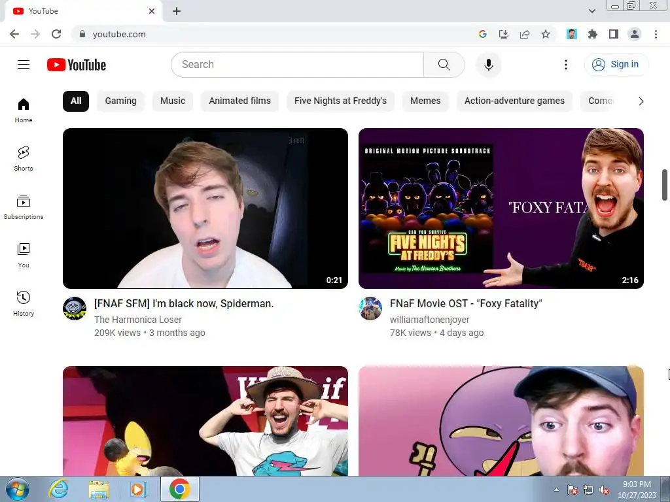Open the You section in sidebar
The height and width of the screenshot is (502, 670).
24,256
